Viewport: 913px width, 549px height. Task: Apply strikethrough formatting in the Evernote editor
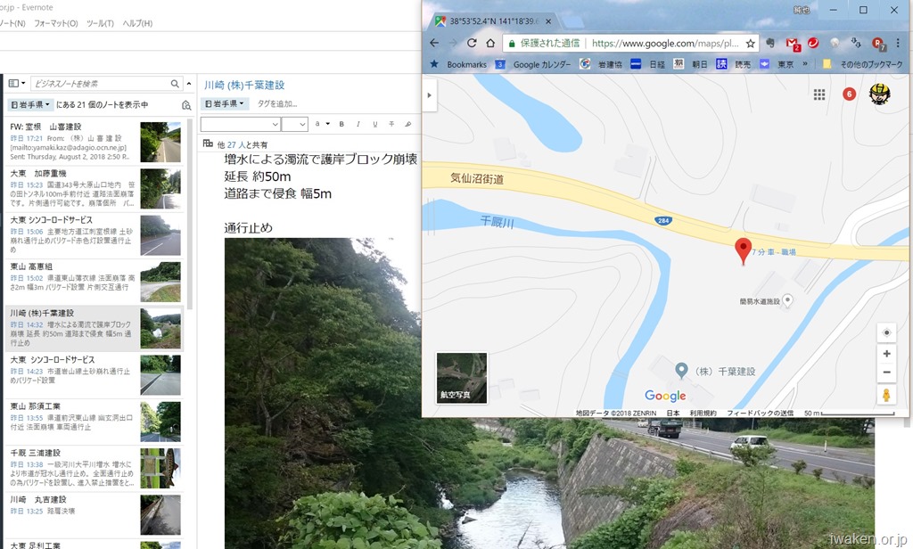tap(391, 124)
